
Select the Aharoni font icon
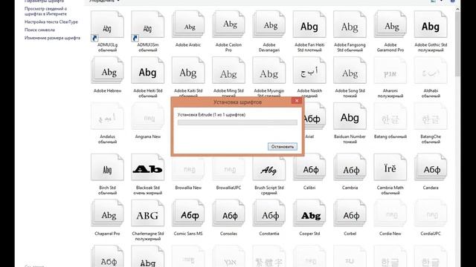(x=390, y=70)
